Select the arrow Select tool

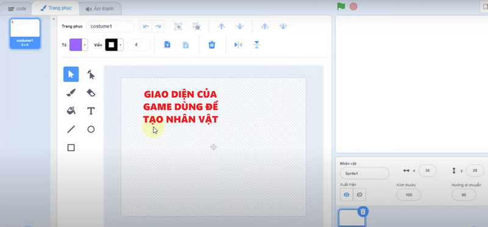click(x=71, y=74)
